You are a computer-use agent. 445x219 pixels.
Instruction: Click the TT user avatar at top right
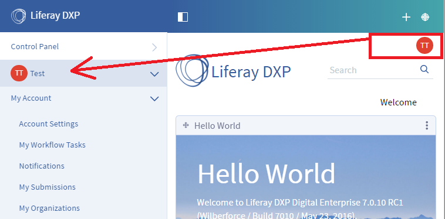coord(424,45)
